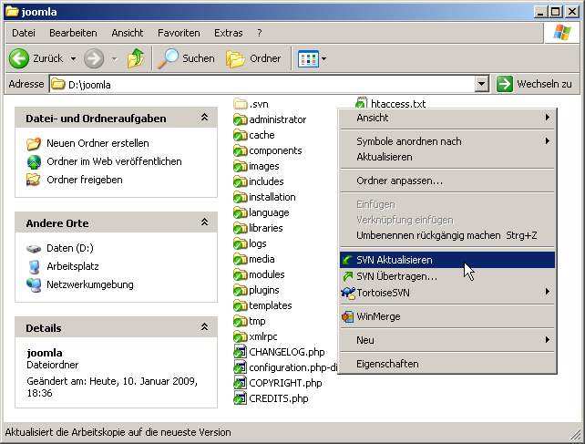Screen dimensions: 585x444
Task: Collapse the Details panel
Action: tap(204, 327)
